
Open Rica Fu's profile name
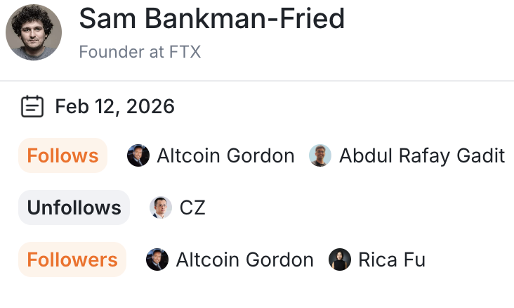click(392, 259)
